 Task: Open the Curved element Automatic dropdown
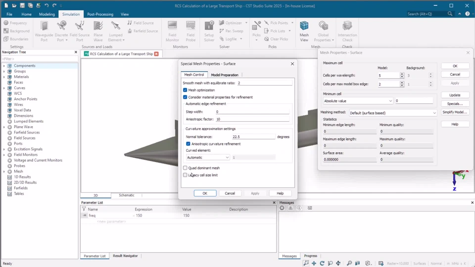(208, 157)
